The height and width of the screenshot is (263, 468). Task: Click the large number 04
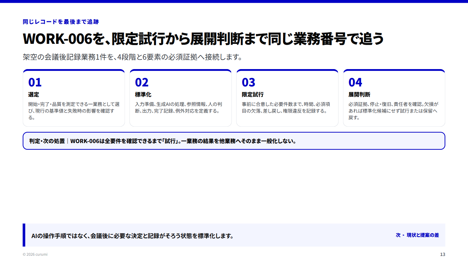coord(355,82)
